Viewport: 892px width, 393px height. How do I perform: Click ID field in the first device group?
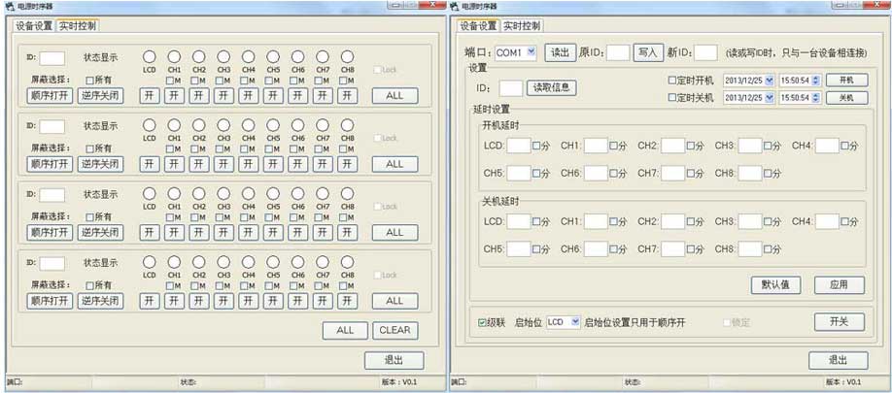pos(51,58)
